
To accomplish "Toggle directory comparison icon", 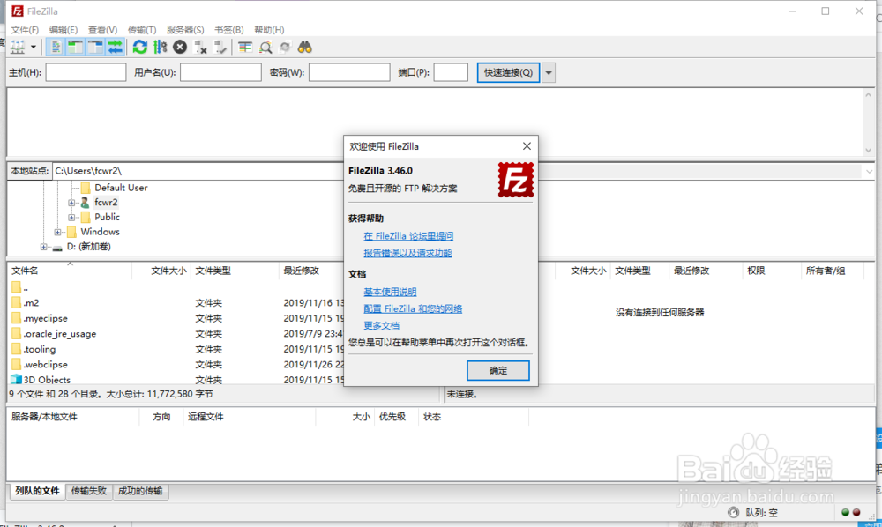I will [265, 48].
